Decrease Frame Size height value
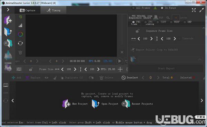 (86, 69)
